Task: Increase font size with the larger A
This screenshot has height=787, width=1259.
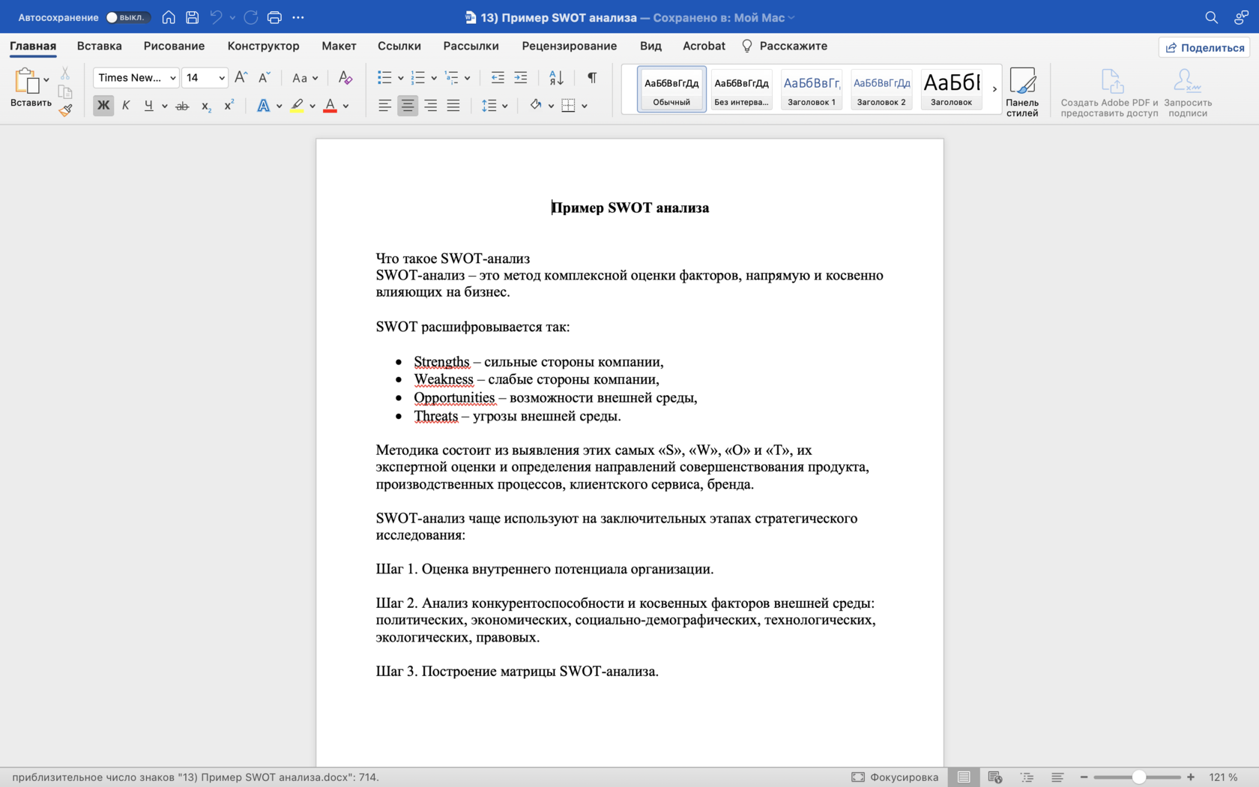Action: click(x=241, y=77)
